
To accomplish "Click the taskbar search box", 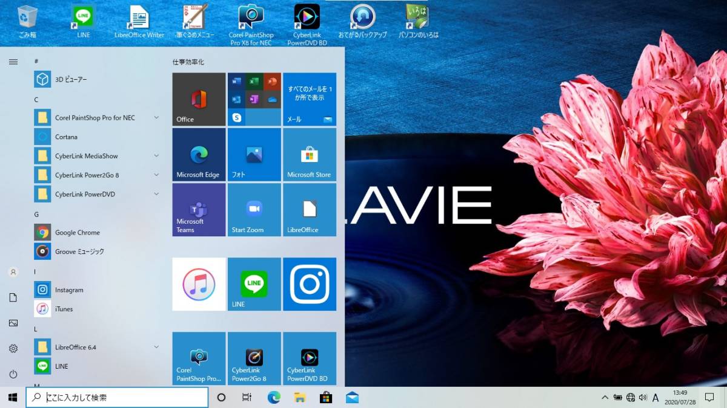I will (117, 397).
